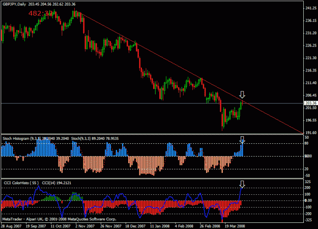The image size is (318, 229).
Task: Click the 11 Oct 2007 date label
Action: tap(60, 226)
